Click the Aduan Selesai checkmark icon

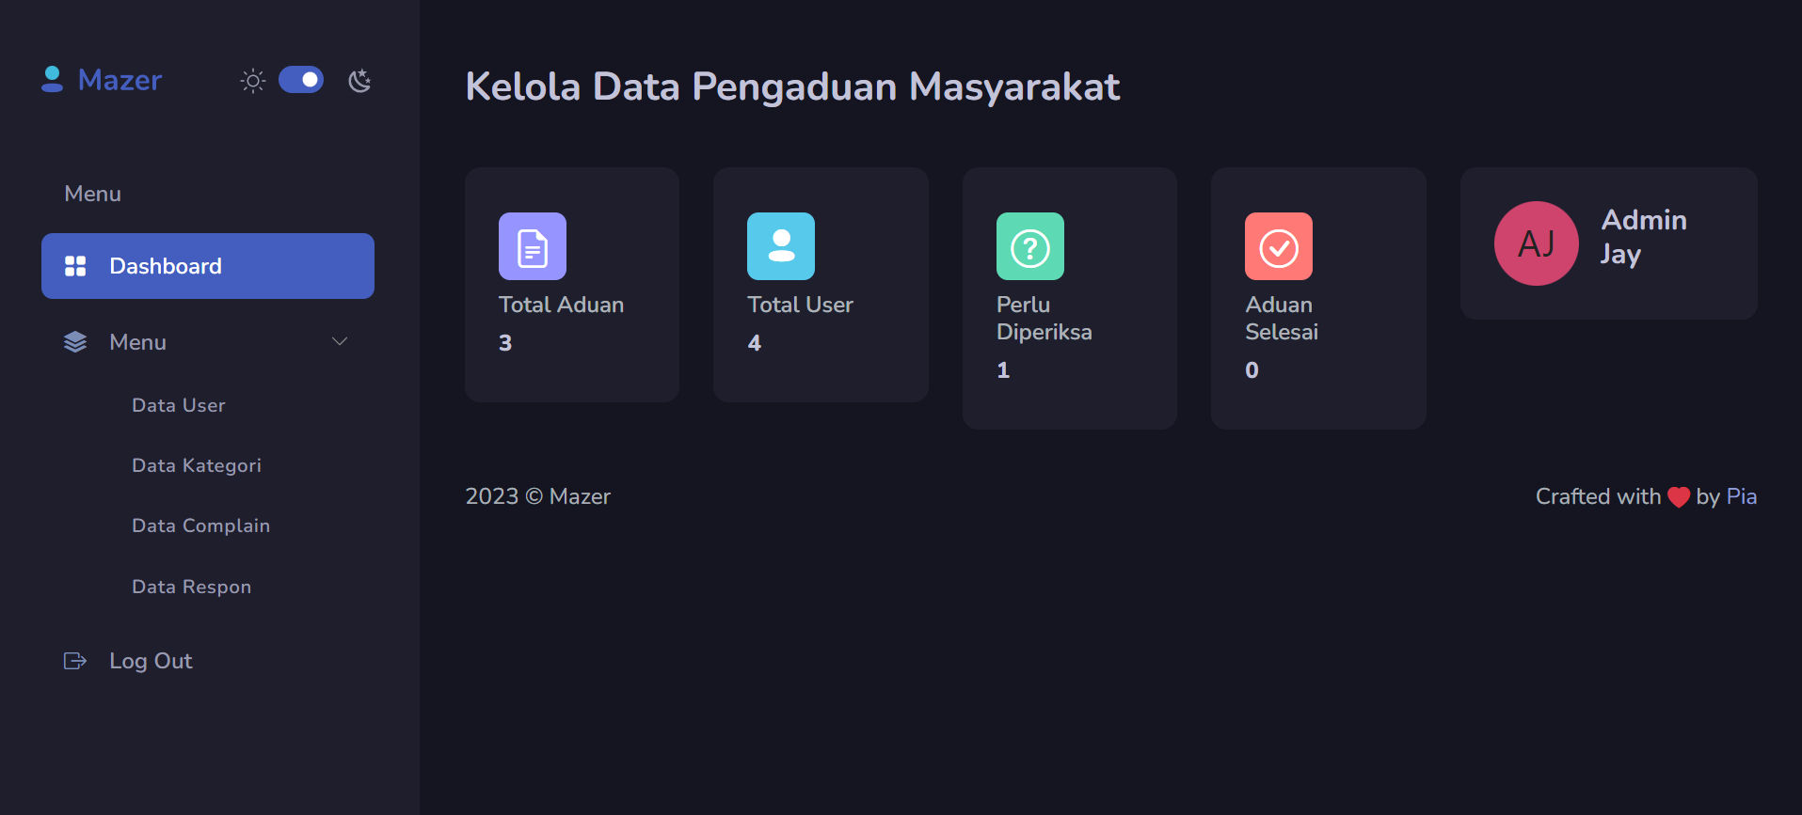pyautogui.click(x=1279, y=246)
